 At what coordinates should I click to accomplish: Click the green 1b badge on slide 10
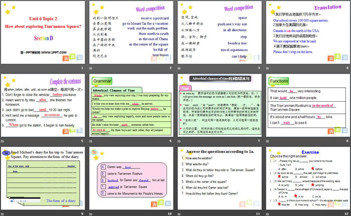(94, 152)
